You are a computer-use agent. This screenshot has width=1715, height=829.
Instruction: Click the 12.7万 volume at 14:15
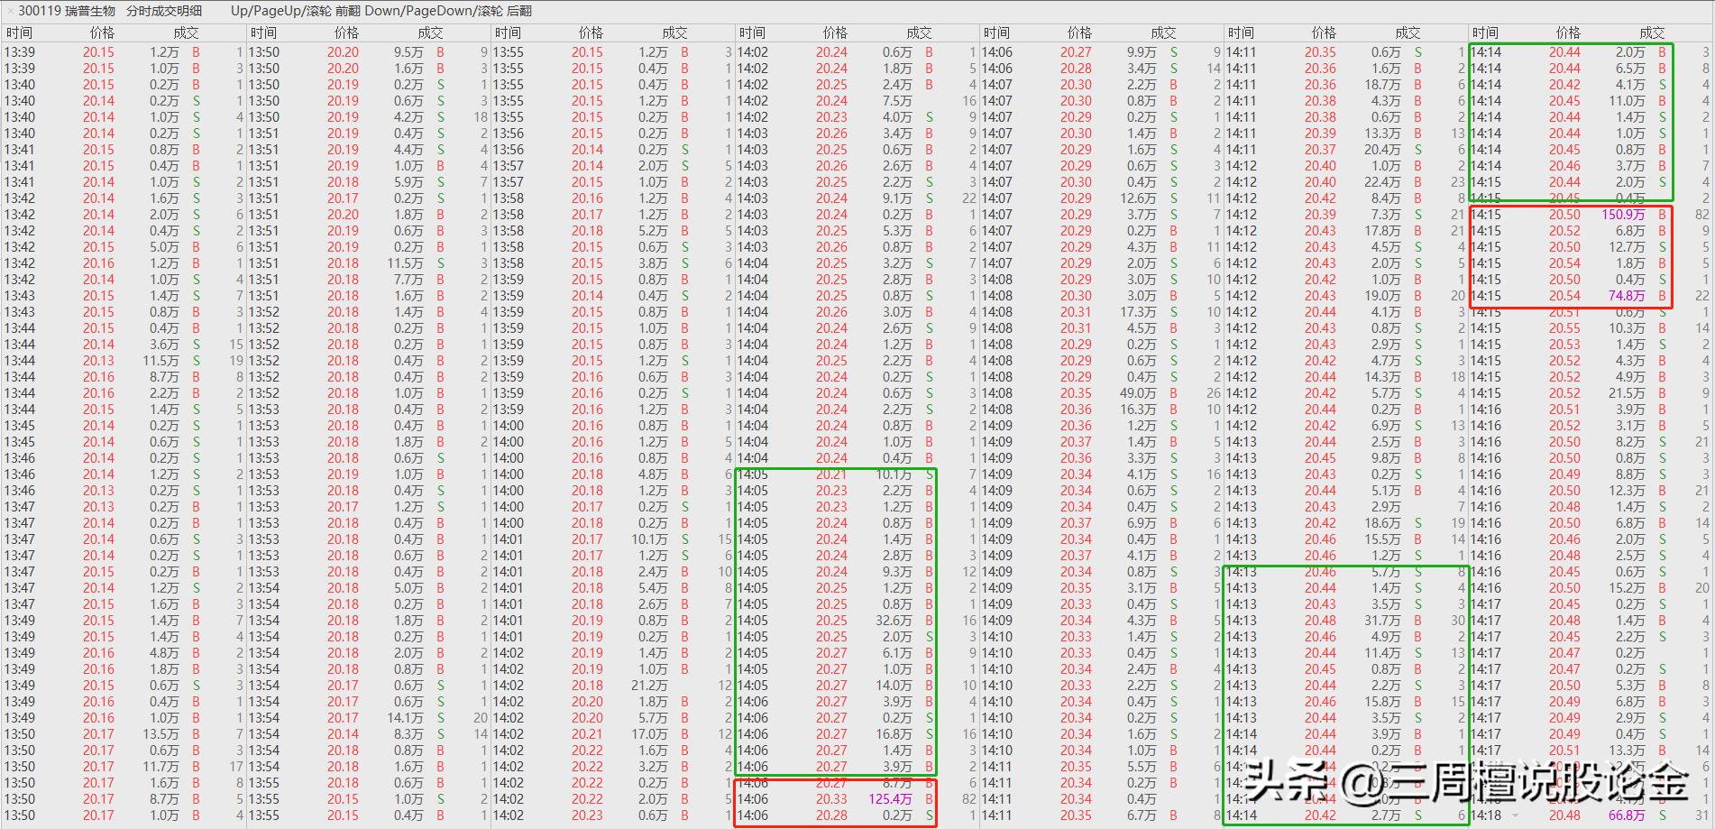pos(1627,247)
